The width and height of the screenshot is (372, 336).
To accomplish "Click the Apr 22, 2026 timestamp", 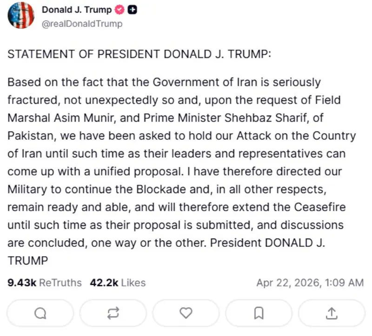I will click(310, 283).
